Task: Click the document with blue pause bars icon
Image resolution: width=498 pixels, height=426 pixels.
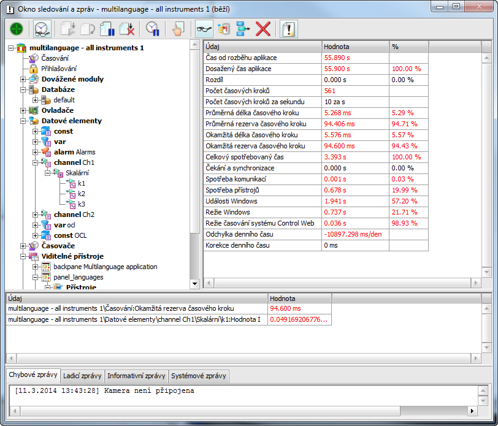Action: click(107, 28)
